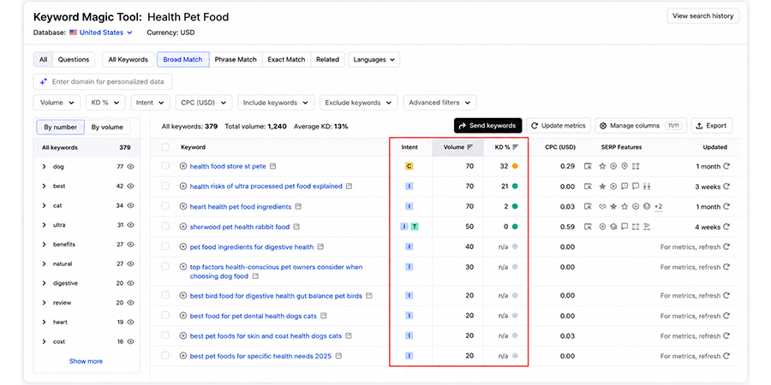Select the All Keywords tab
Screen dimensions: 771x385
128,59
